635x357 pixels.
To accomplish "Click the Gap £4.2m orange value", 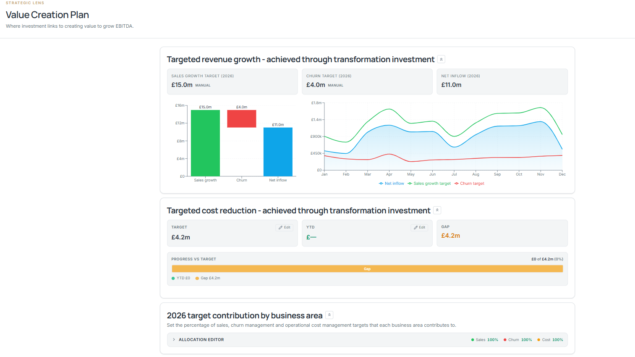I will [x=450, y=236].
